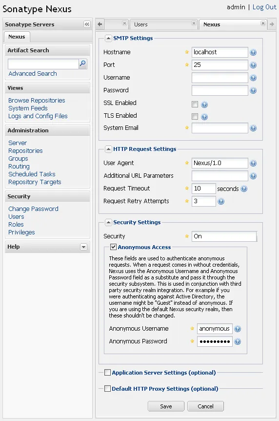Close the Users tab
This screenshot has height=421, width=279.
[194, 23]
